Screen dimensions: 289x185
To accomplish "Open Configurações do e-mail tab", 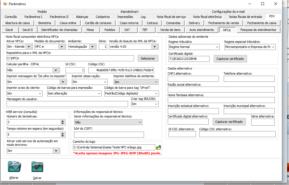I will (x=228, y=12).
